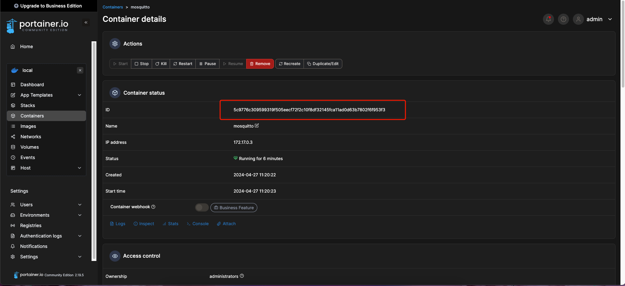Open the container Logs link

118,224
